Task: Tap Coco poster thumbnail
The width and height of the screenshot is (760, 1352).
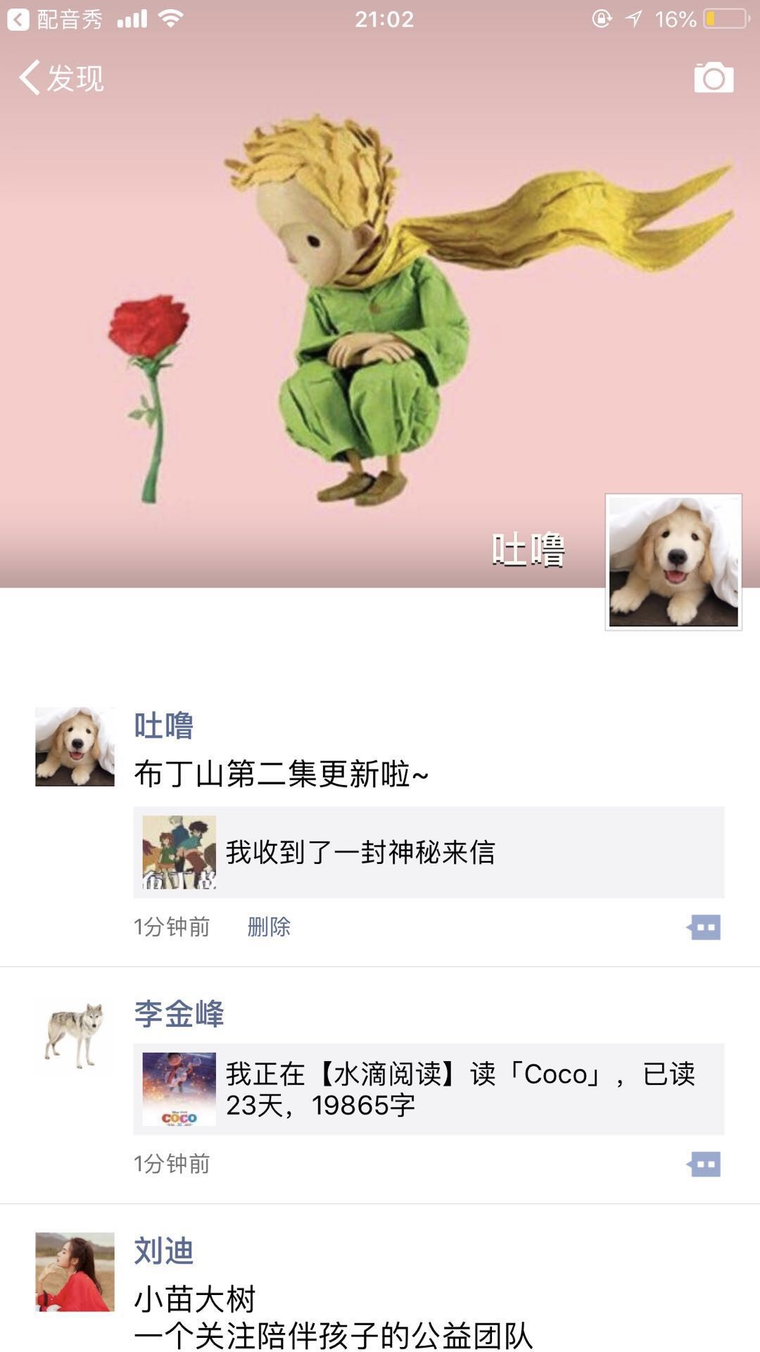Action: (x=179, y=1089)
